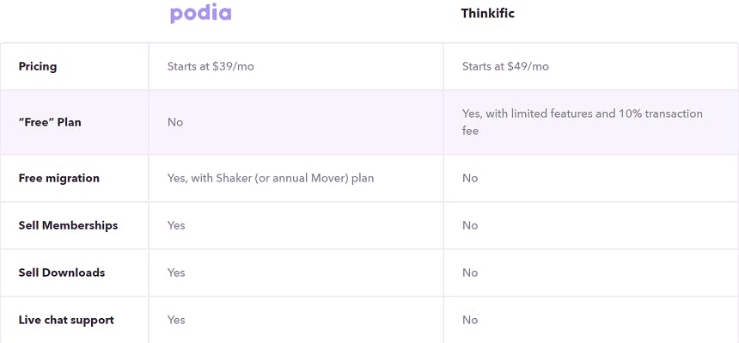Image resolution: width=739 pixels, height=343 pixels.
Task: Click the Thinkific column heading
Action: (x=488, y=13)
